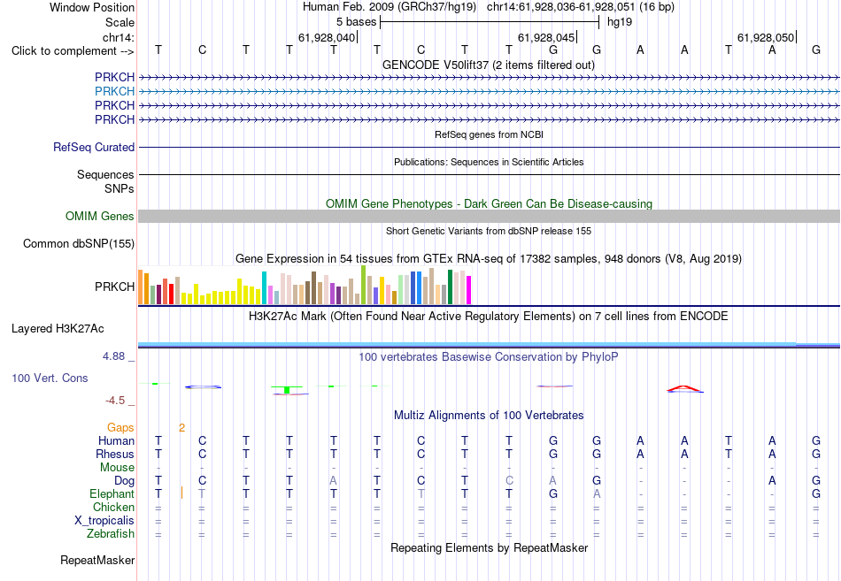Click the gray OMIM Genes bar
The height and width of the screenshot is (581, 841).
point(489,216)
